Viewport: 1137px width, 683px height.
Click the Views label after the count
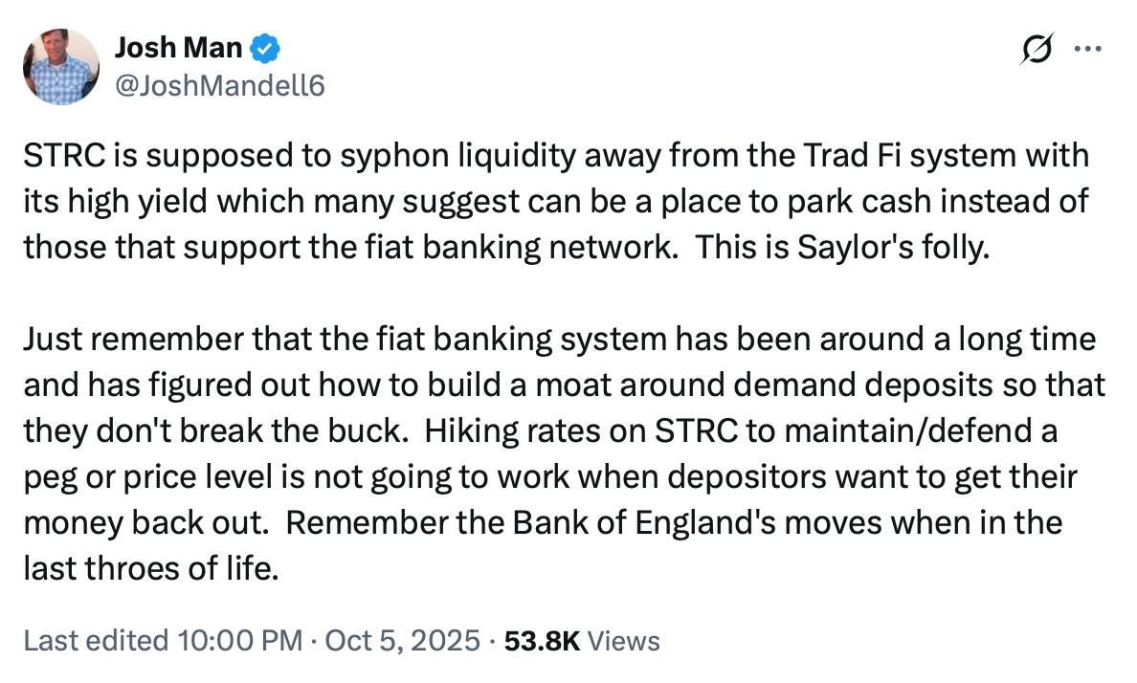pos(623,641)
